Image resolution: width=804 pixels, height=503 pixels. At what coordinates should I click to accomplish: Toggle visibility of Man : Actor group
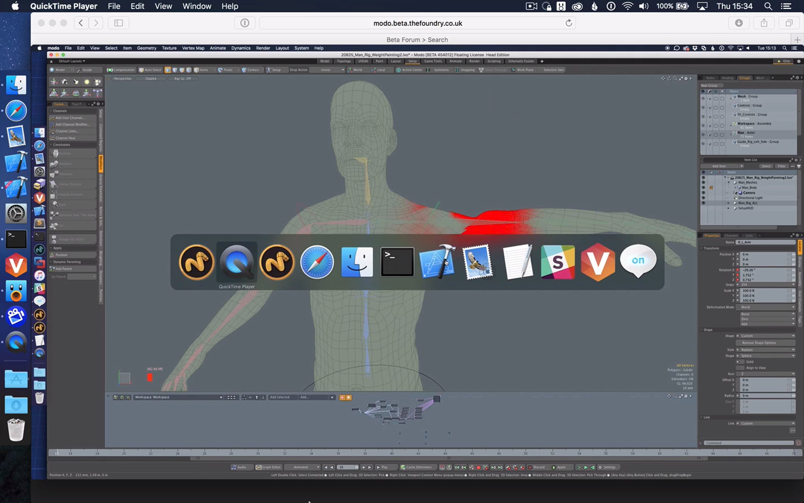pos(703,134)
